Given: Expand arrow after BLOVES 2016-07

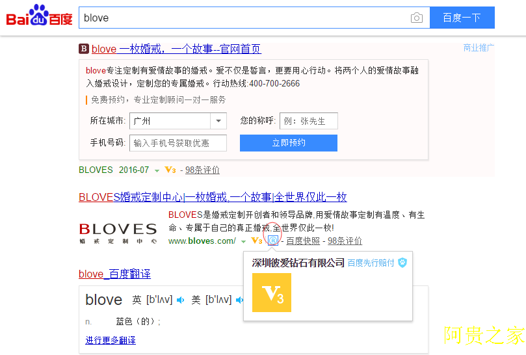Looking at the screenshot, I should [x=157, y=171].
